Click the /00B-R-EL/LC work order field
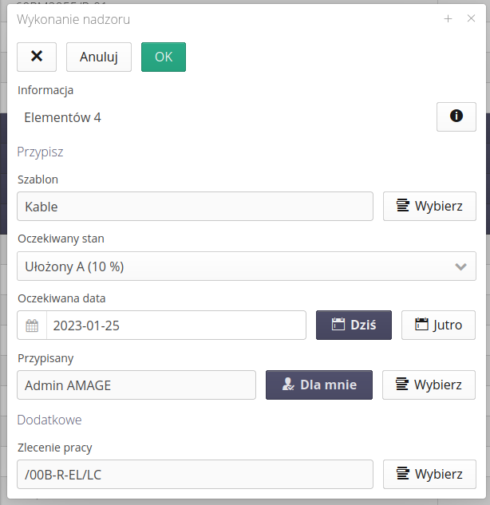The width and height of the screenshot is (490, 505). [x=195, y=474]
